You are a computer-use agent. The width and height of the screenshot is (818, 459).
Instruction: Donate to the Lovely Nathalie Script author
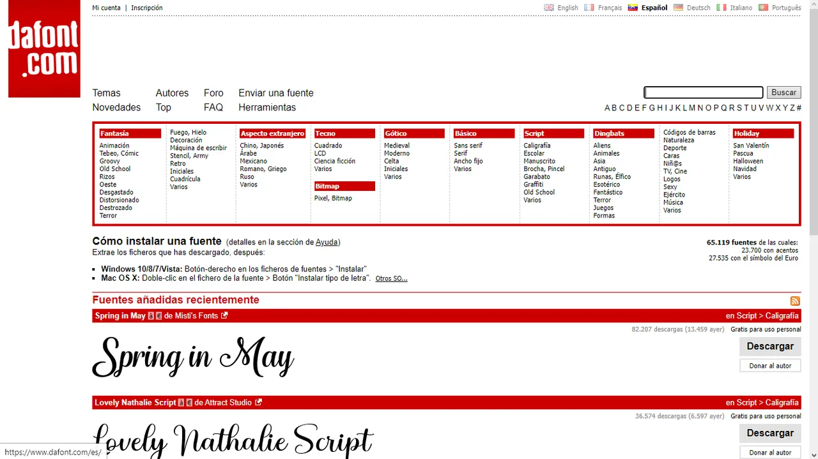[770, 453]
